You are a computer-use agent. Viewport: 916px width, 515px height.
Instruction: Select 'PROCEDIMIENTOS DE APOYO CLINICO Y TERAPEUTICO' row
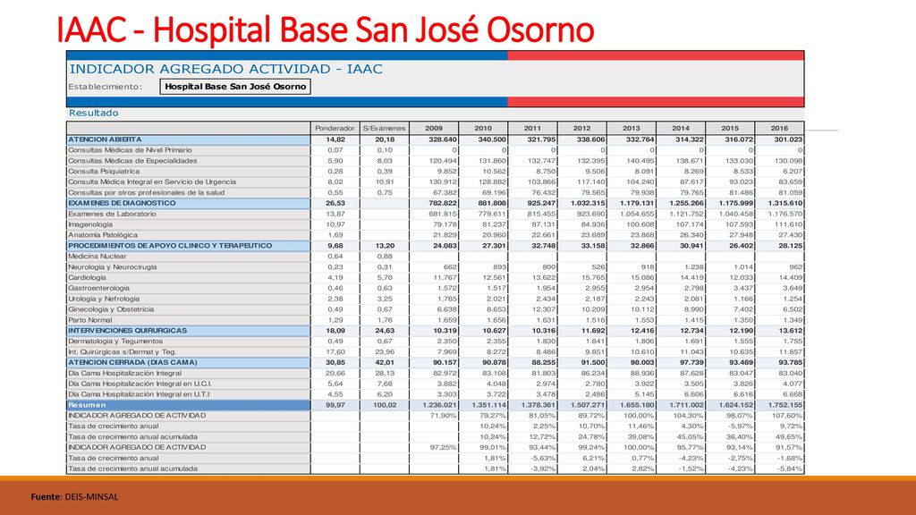tap(170, 246)
